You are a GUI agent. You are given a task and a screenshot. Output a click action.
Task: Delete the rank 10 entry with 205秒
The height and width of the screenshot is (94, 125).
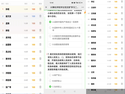[40, 73]
